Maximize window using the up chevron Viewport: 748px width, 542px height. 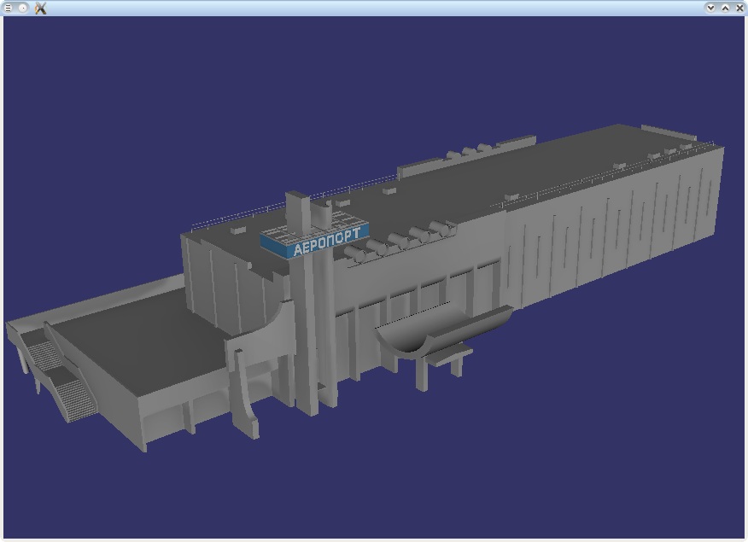[725, 8]
